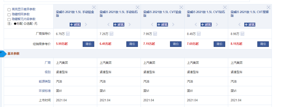
Task: Click the 环保标准 parameter label
Action: (45, 91)
